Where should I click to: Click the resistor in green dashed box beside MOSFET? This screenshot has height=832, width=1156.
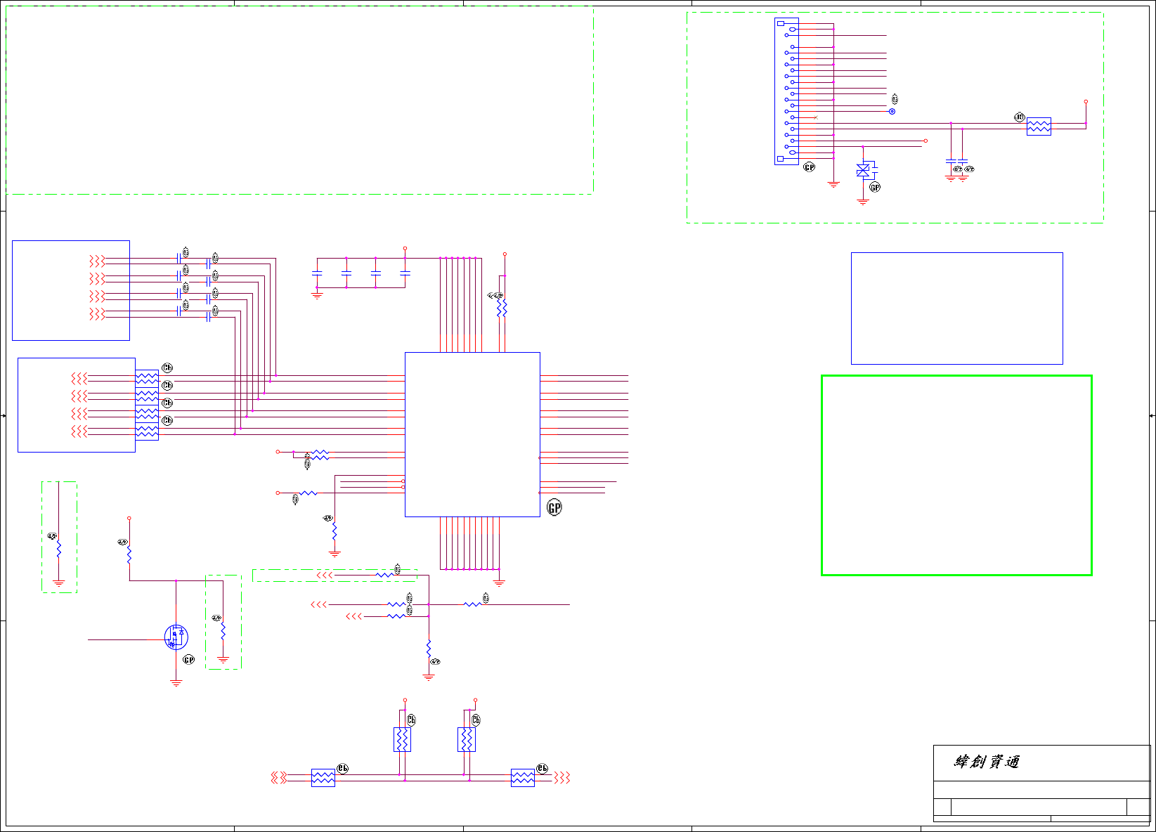(223, 630)
